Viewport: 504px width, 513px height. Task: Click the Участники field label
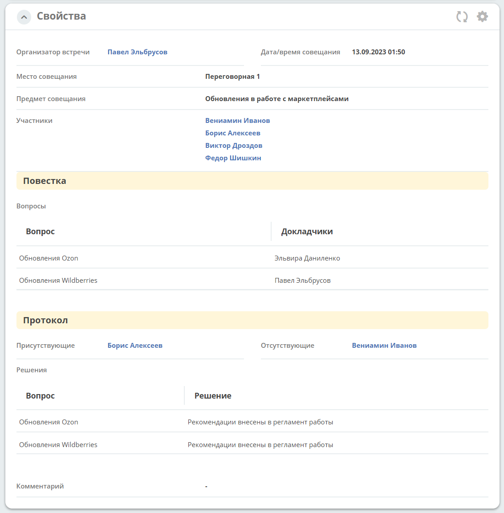point(34,121)
